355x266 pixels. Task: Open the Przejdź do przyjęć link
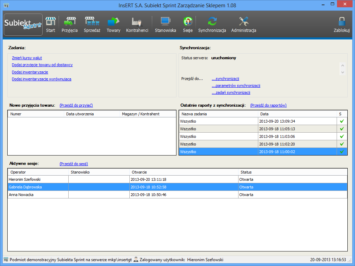pos(76,105)
